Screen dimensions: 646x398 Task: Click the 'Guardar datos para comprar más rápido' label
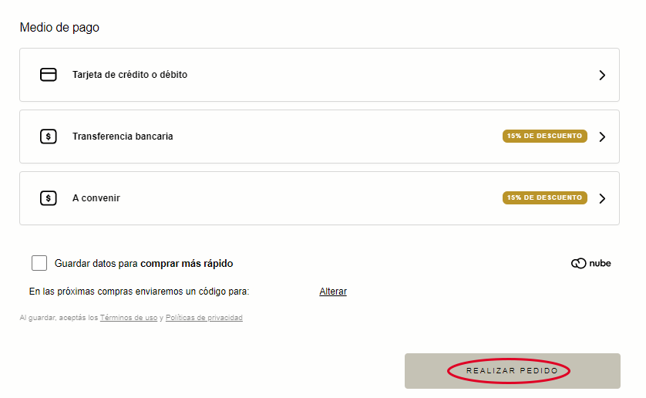point(143,264)
